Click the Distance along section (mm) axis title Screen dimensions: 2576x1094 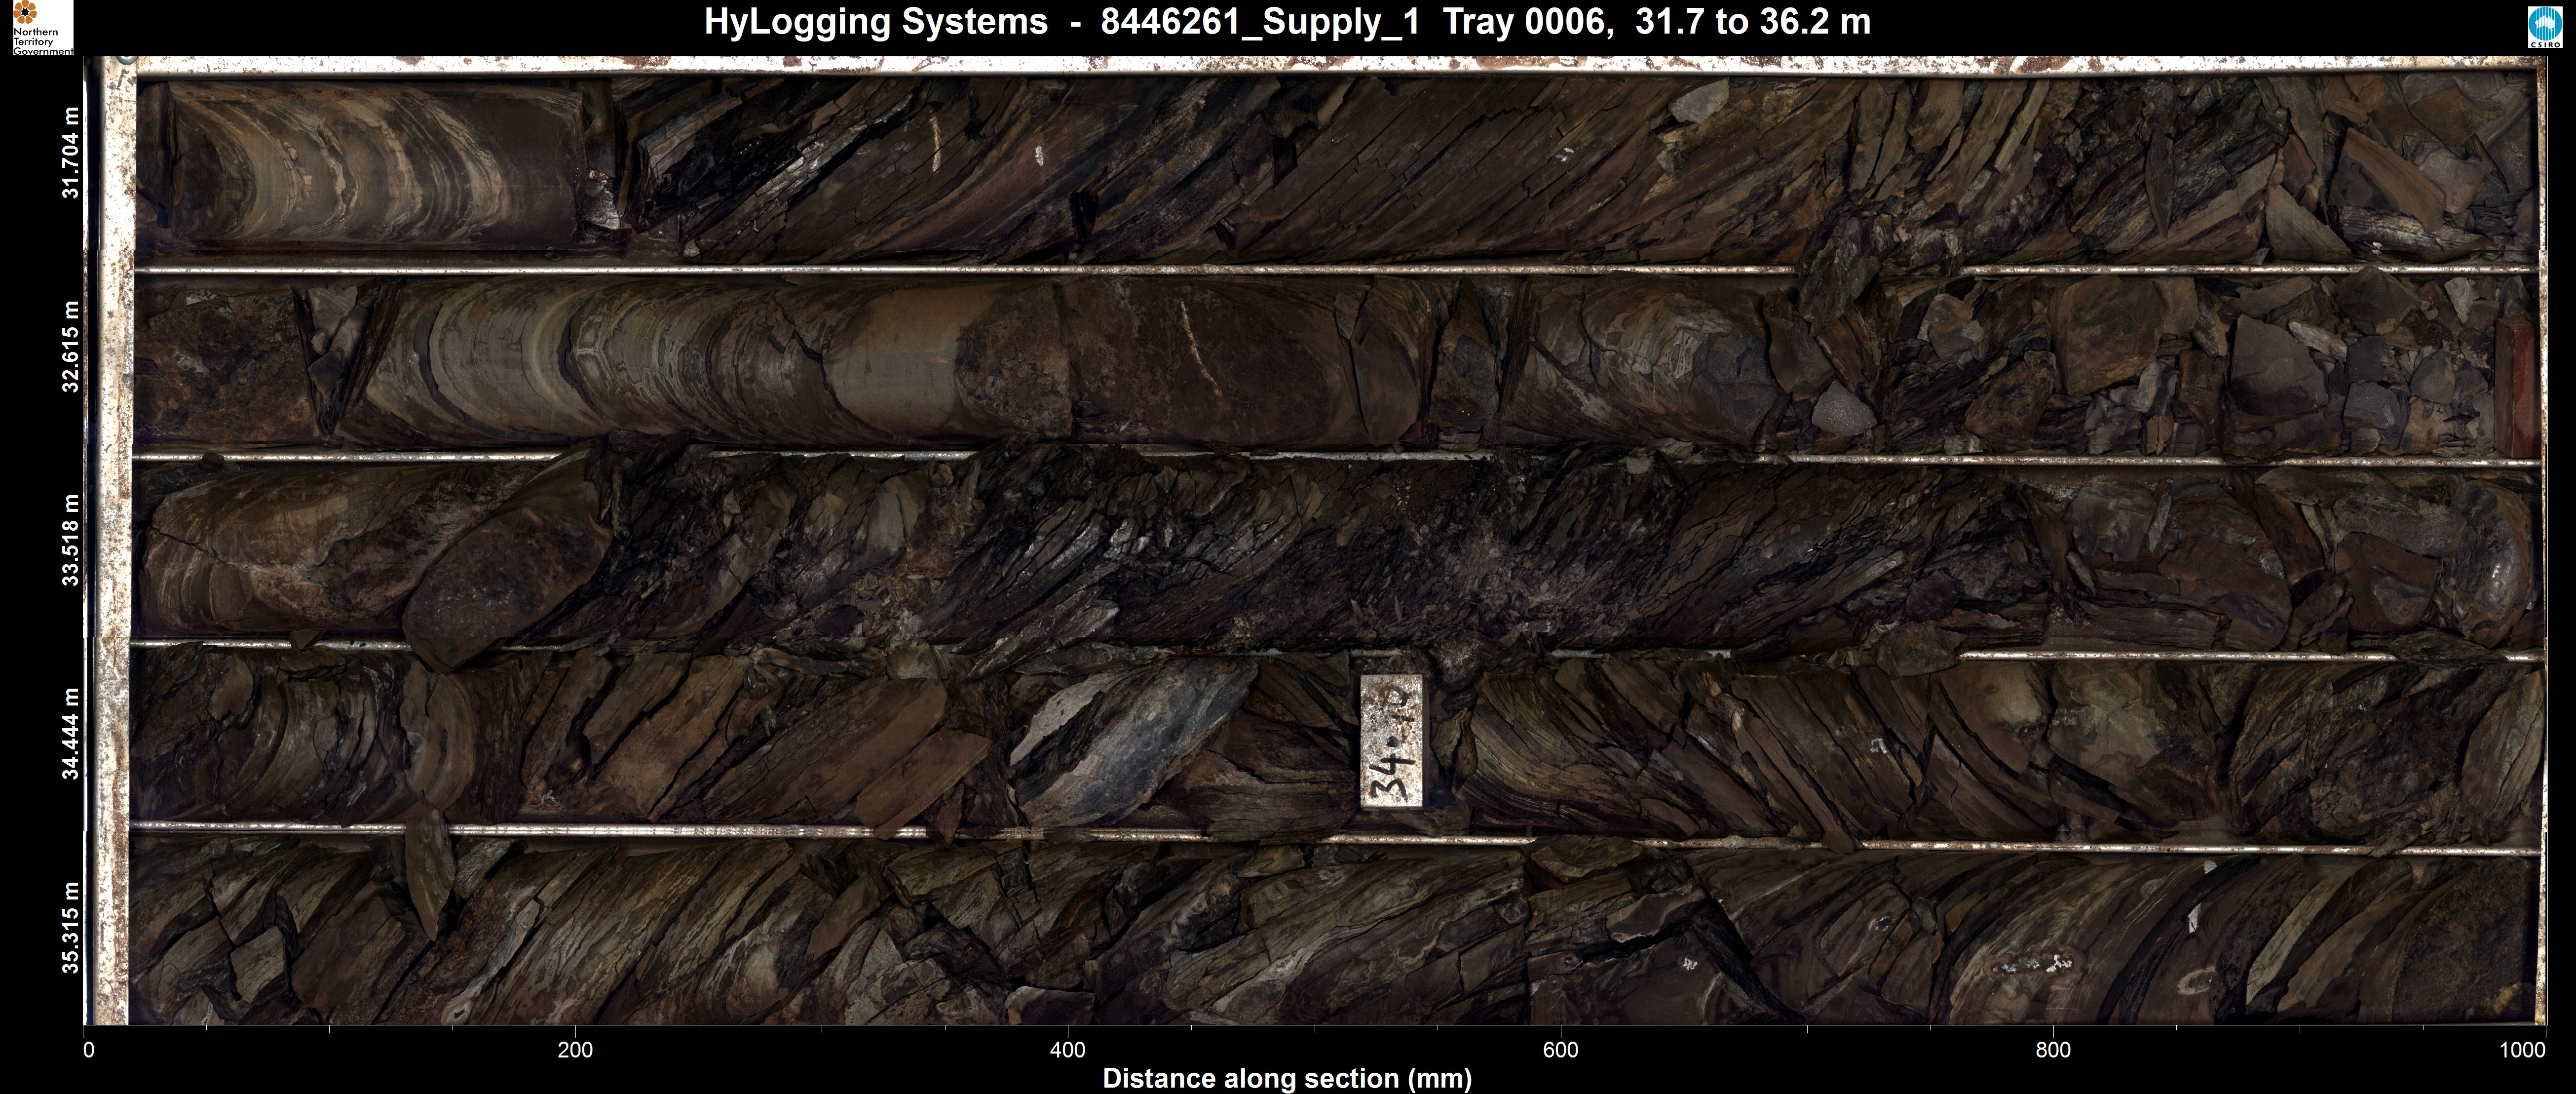click(x=1287, y=1079)
